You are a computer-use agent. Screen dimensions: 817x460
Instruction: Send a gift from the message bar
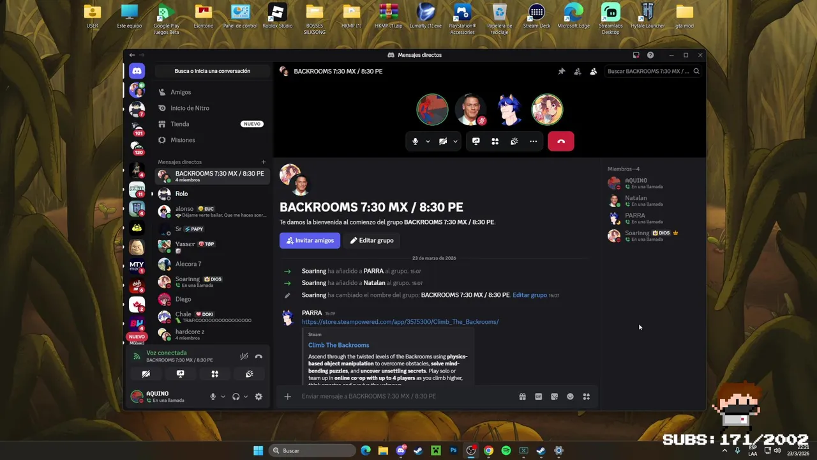[x=522, y=397]
